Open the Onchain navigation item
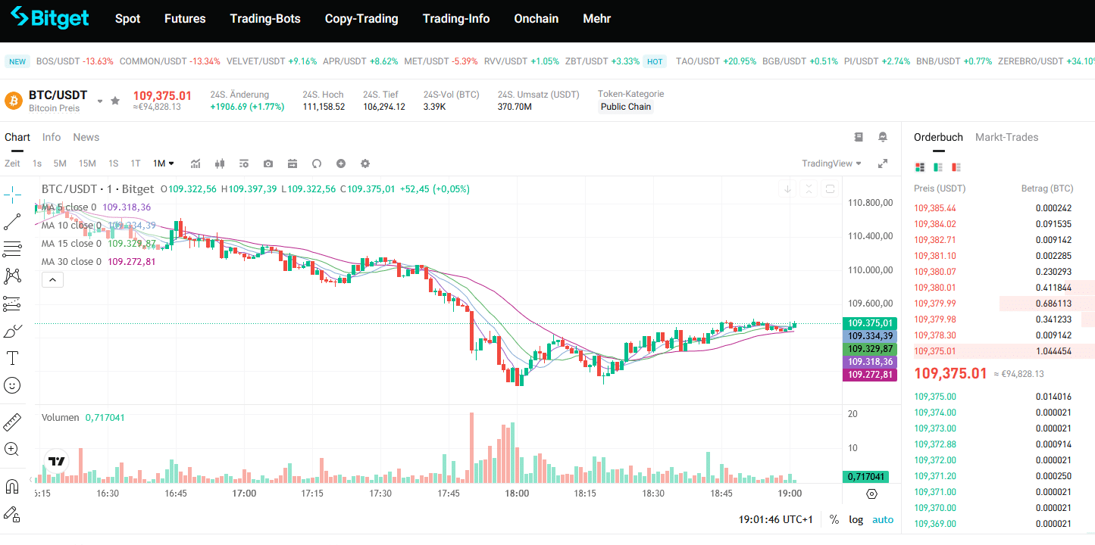This screenshot has width=1095, height=545. (537, 19)
